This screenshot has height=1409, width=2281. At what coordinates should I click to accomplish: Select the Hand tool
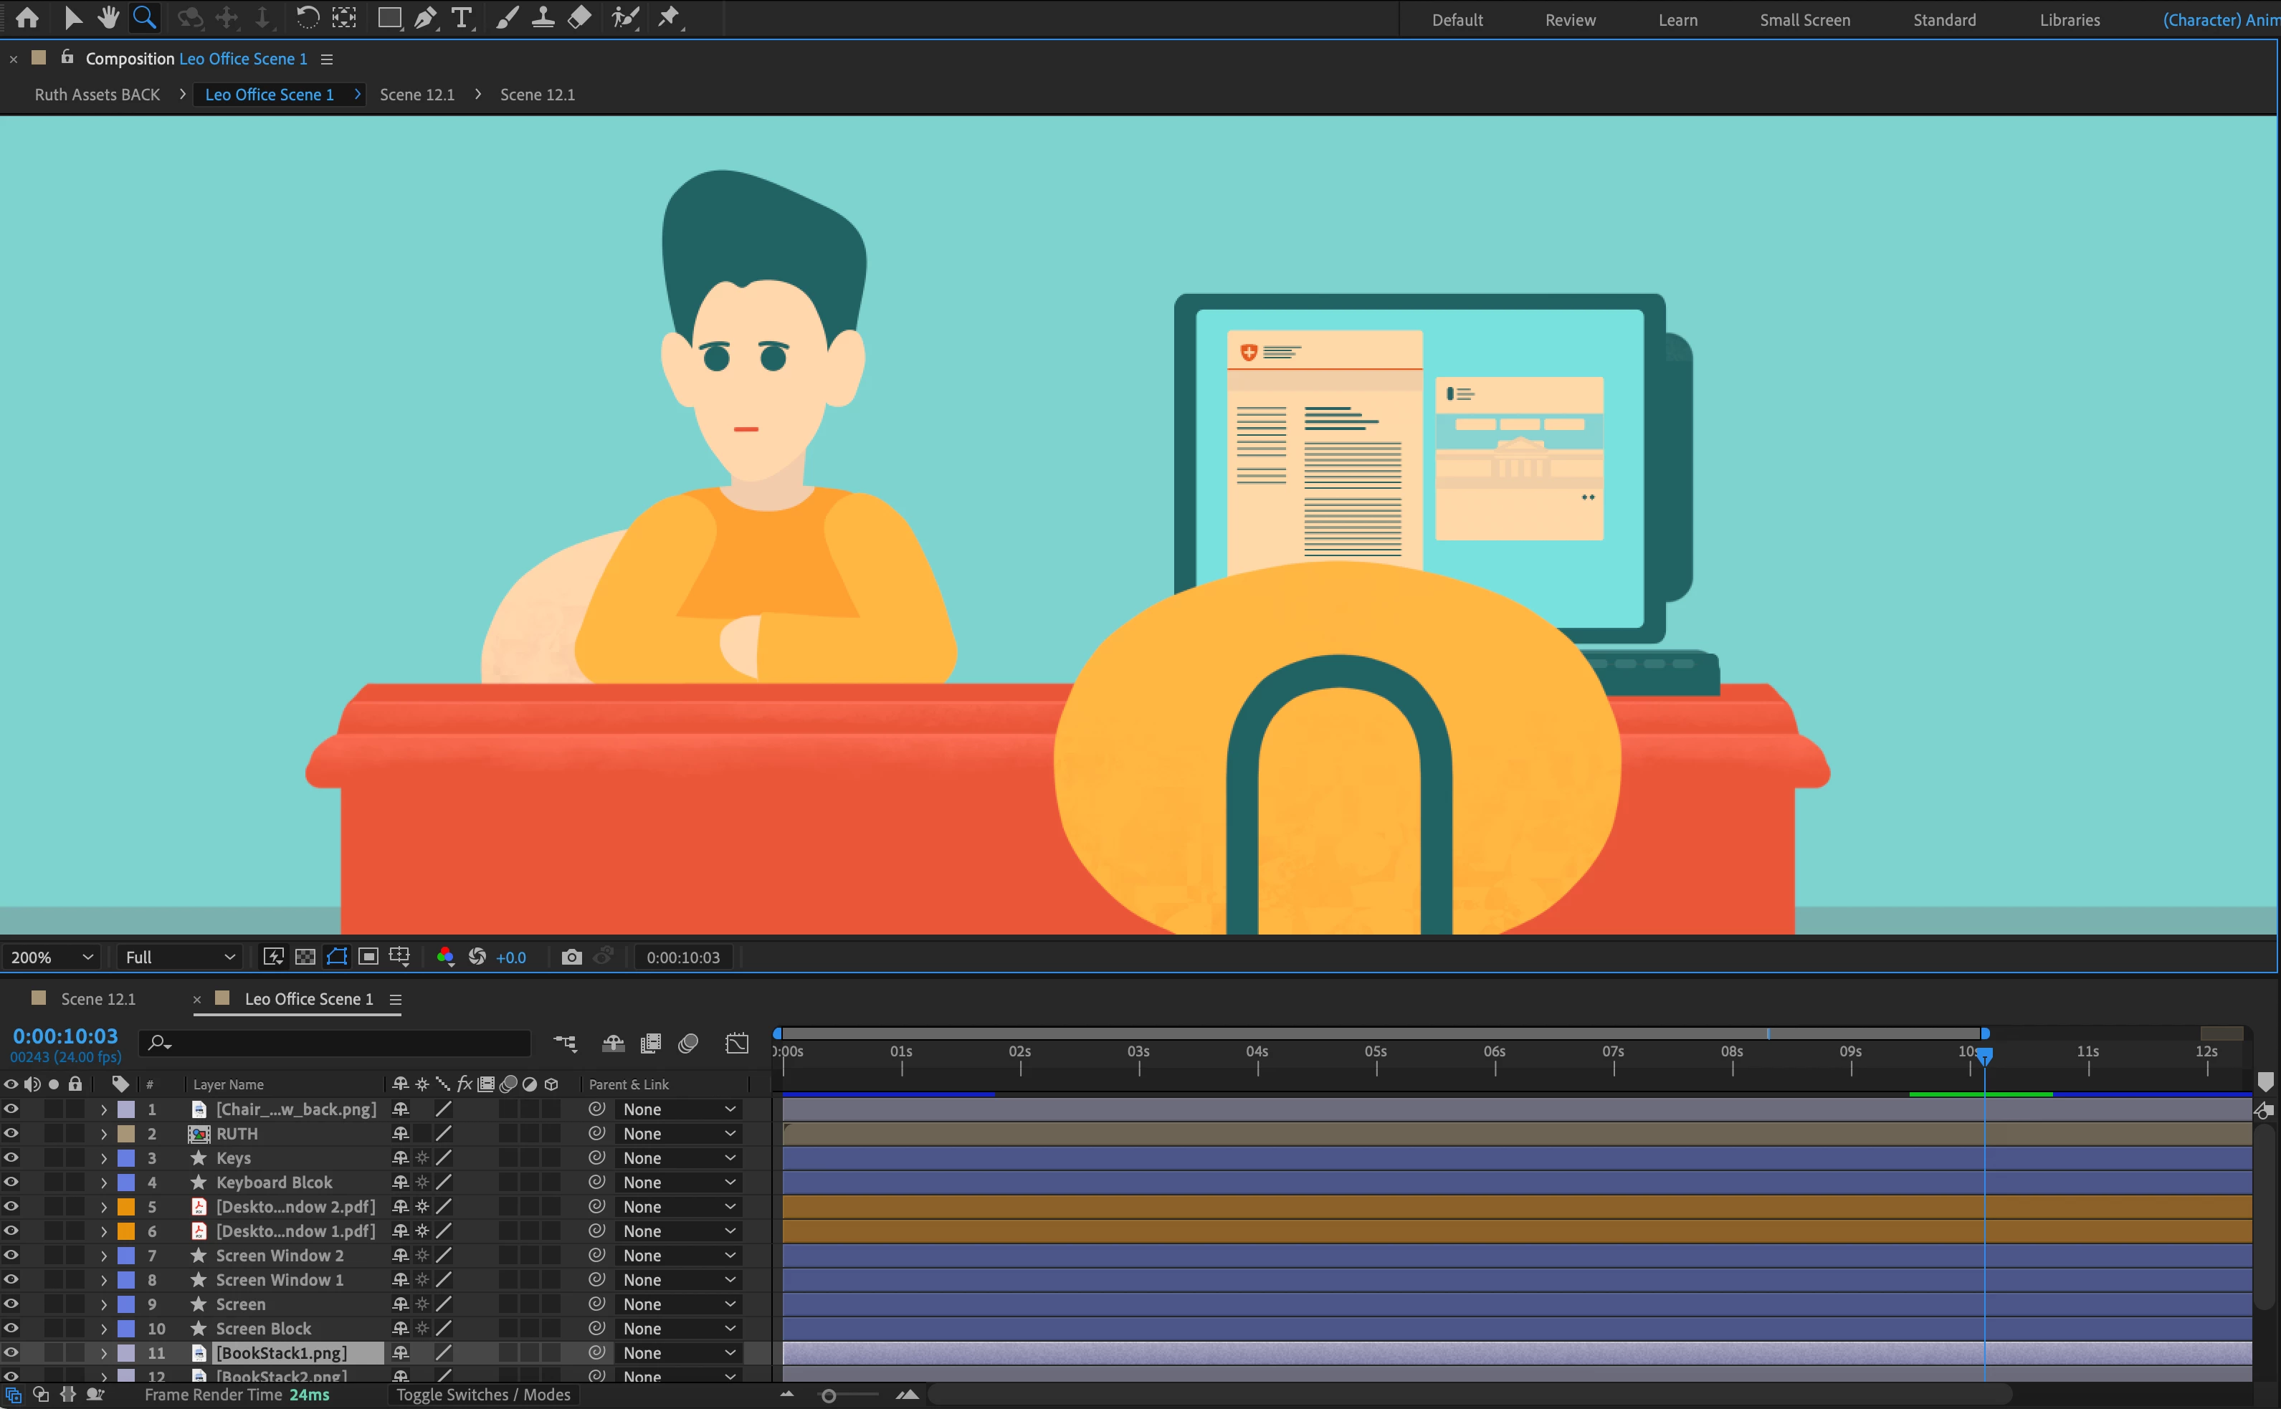coord(108,18)
